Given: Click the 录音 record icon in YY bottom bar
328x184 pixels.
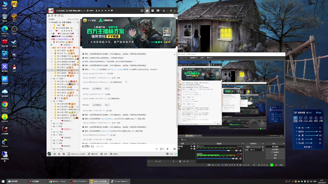Looking at the screenshot, I should tap(104, 154).
